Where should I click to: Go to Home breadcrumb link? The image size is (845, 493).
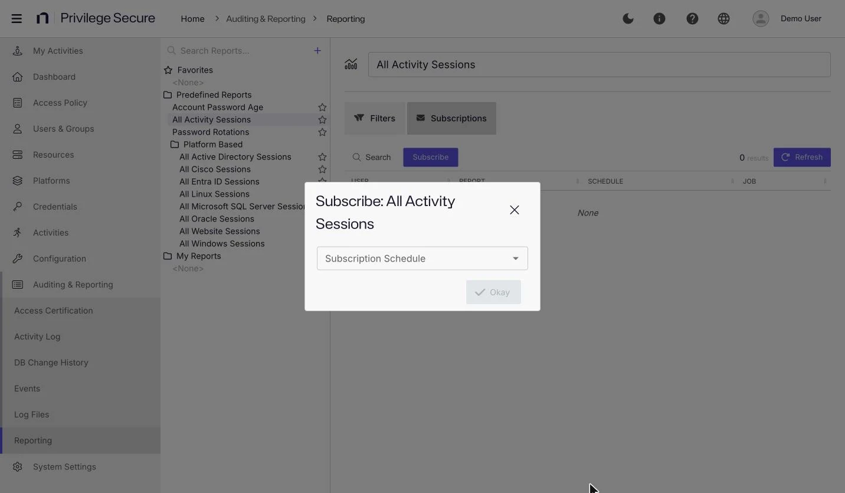pyautogui.click(x=192, y=19)
